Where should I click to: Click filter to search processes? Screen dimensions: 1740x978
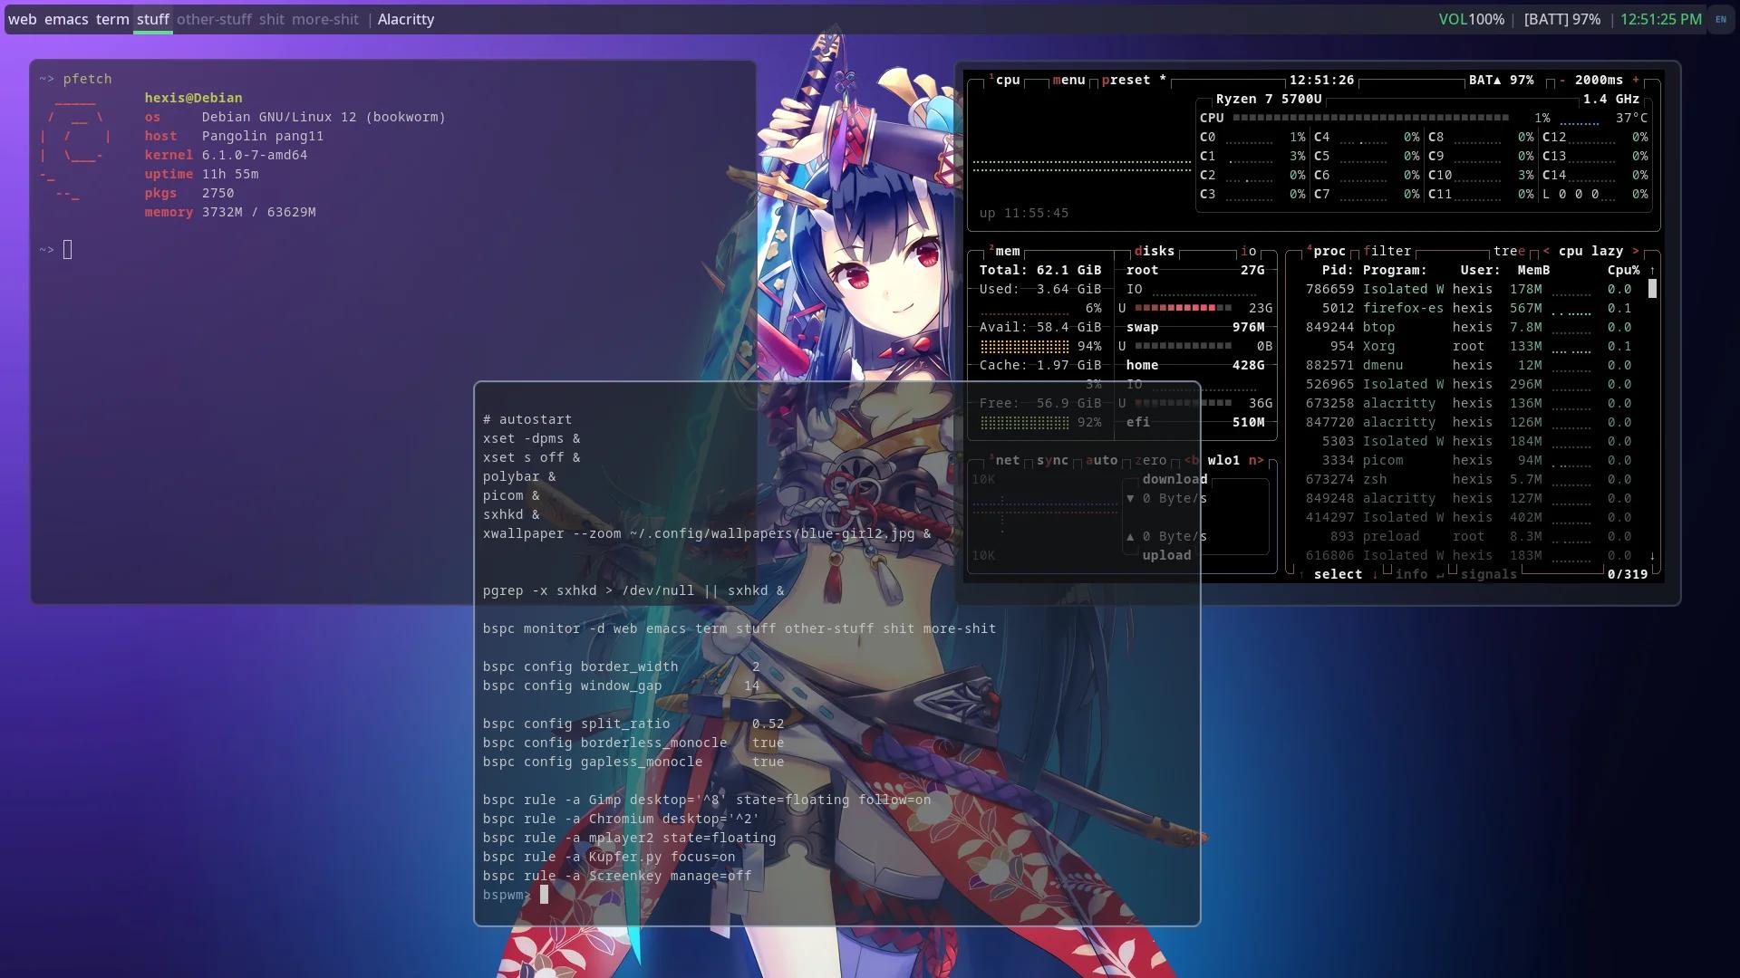[x=1387, y=251]
